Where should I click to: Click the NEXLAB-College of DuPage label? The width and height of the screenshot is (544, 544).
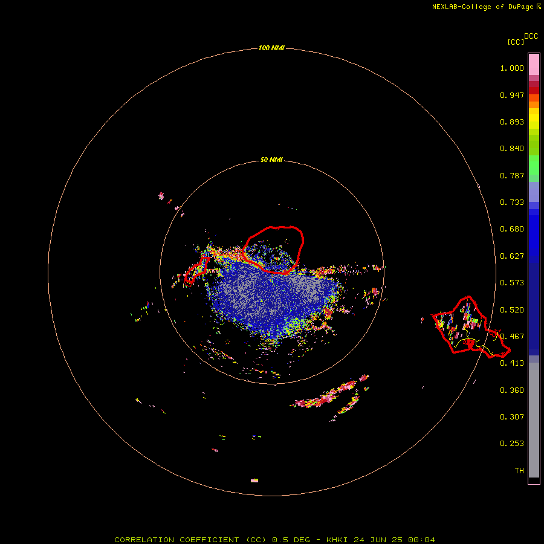tap(482, 7)
